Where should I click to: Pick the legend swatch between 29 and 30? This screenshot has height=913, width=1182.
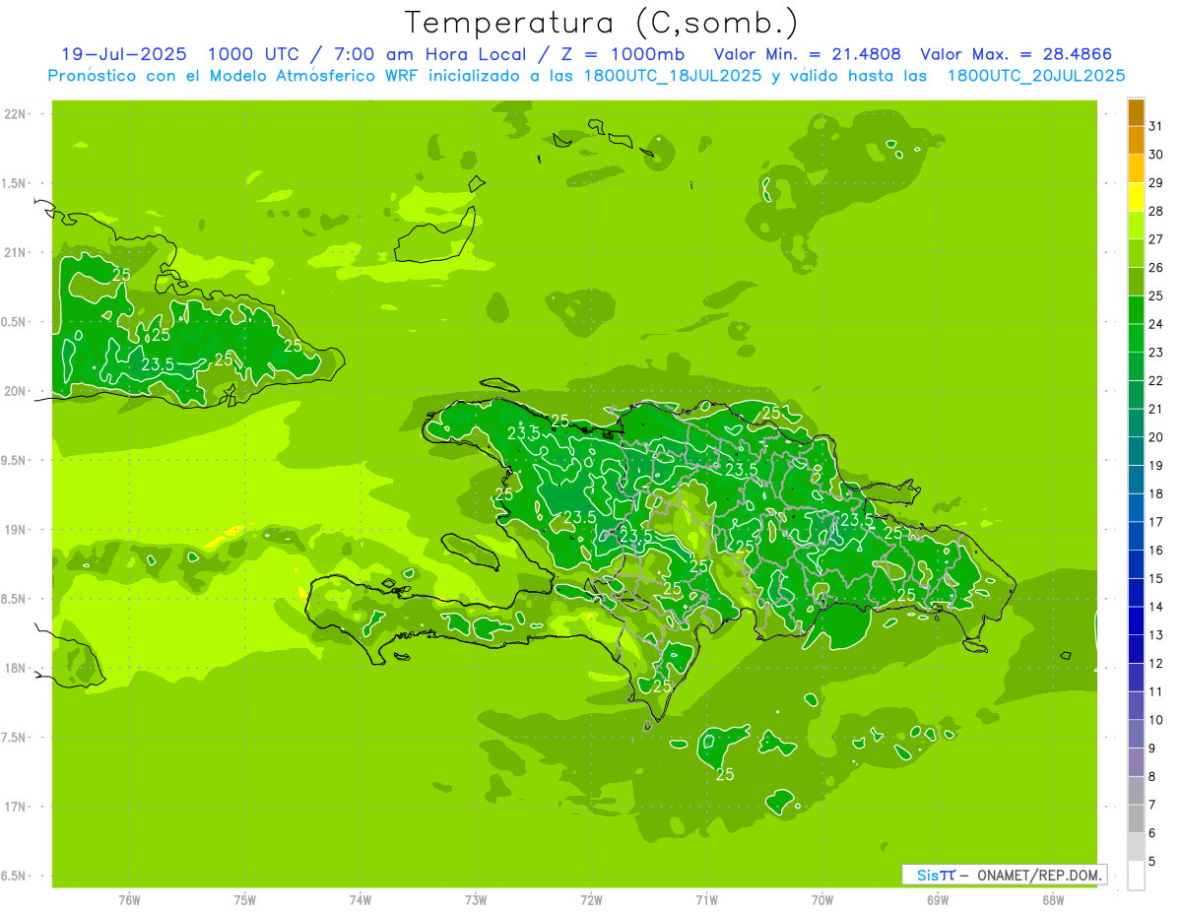pos(1136,168)
